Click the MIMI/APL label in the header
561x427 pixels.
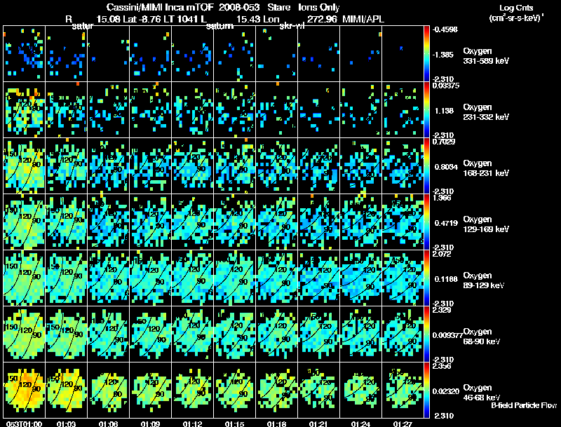point(363,19)
